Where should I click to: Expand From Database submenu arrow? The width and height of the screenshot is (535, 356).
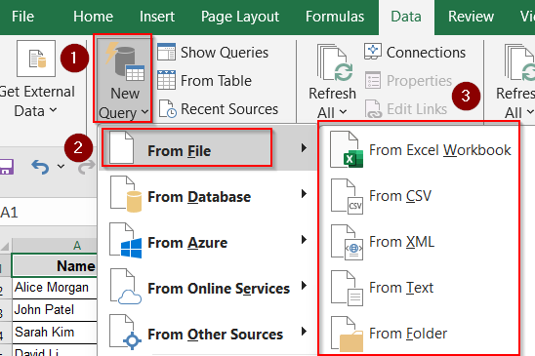coord(304,194)
